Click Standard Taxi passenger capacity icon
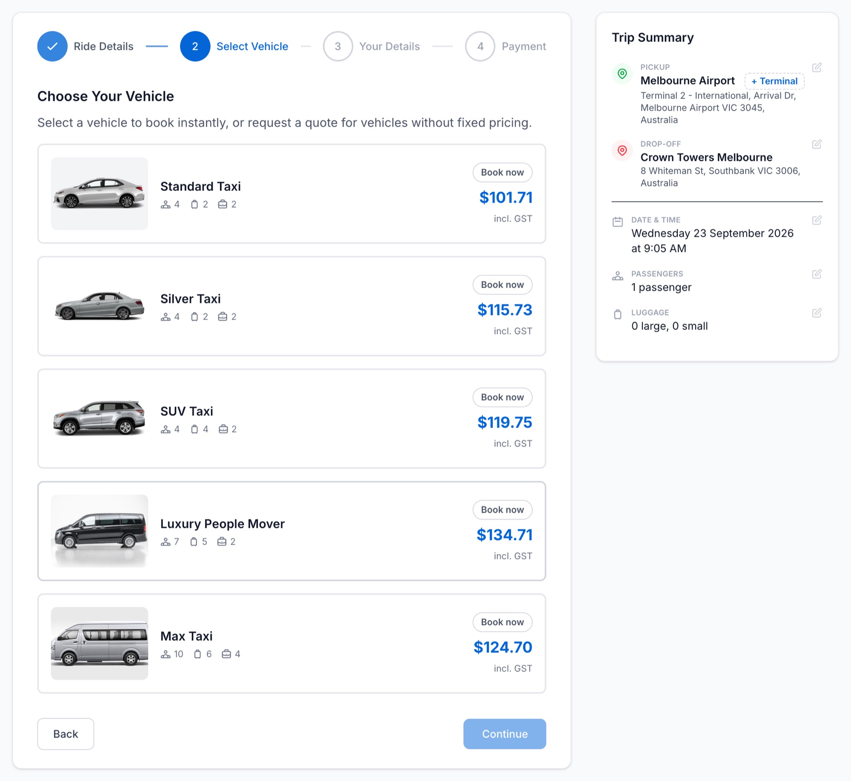The height and width of the screenshot is (781, 851). 166,205
